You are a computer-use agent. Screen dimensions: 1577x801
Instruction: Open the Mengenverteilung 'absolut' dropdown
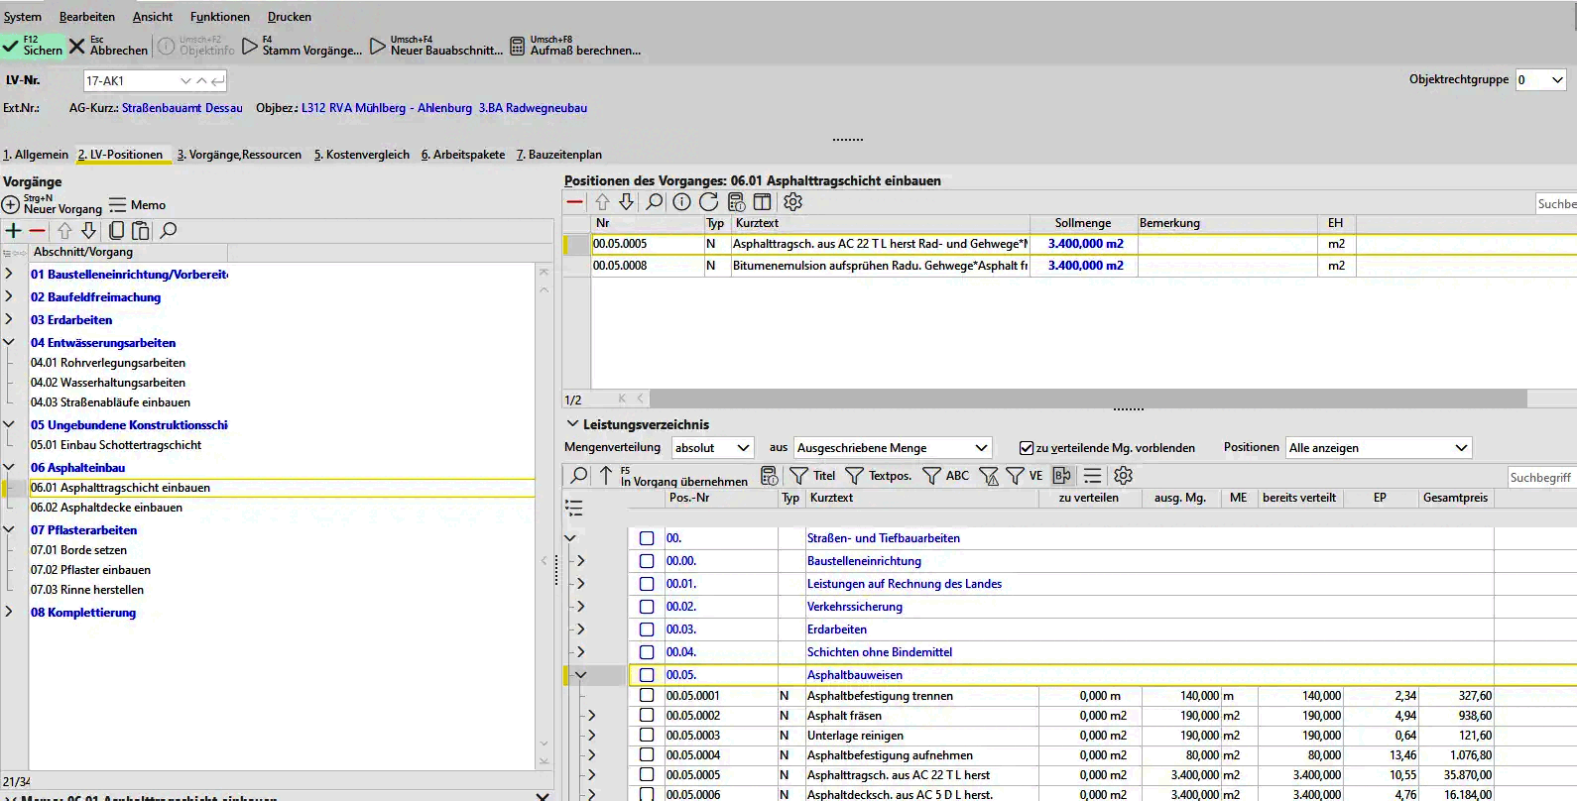pyautogui.click(x=712, y=448)
